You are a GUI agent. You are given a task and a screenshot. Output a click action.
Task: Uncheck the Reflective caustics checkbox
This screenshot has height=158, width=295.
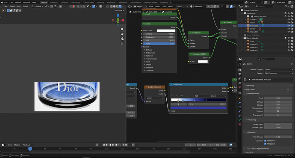click(x=265, y=141)
